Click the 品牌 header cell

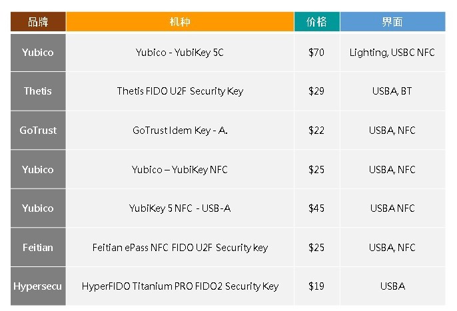coord(38,21)
